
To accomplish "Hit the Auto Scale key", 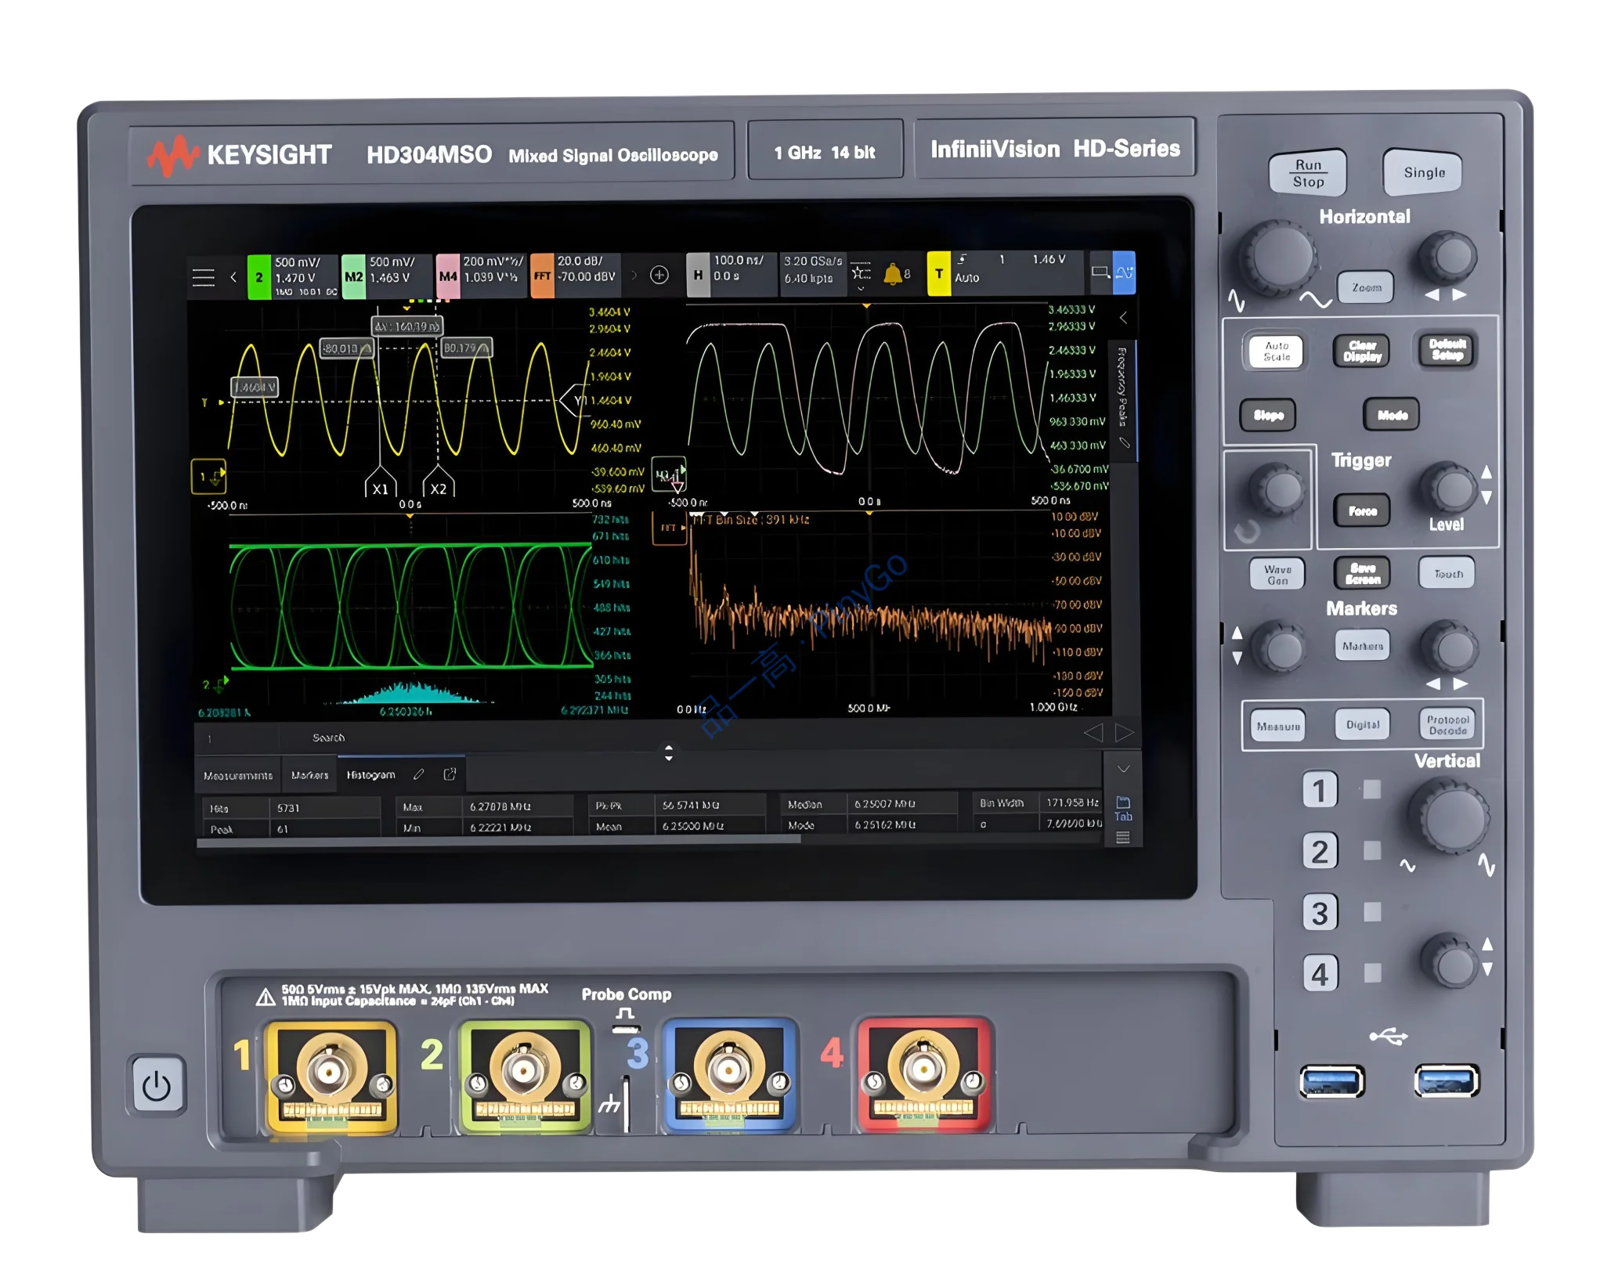I will (x=1277, y=352).
